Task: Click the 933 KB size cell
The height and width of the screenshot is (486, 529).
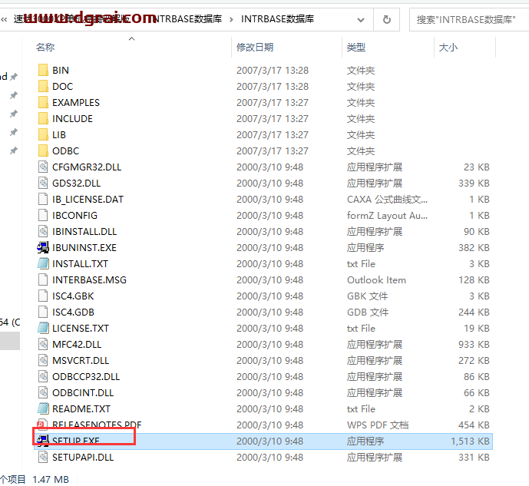Action: point(474,345)
